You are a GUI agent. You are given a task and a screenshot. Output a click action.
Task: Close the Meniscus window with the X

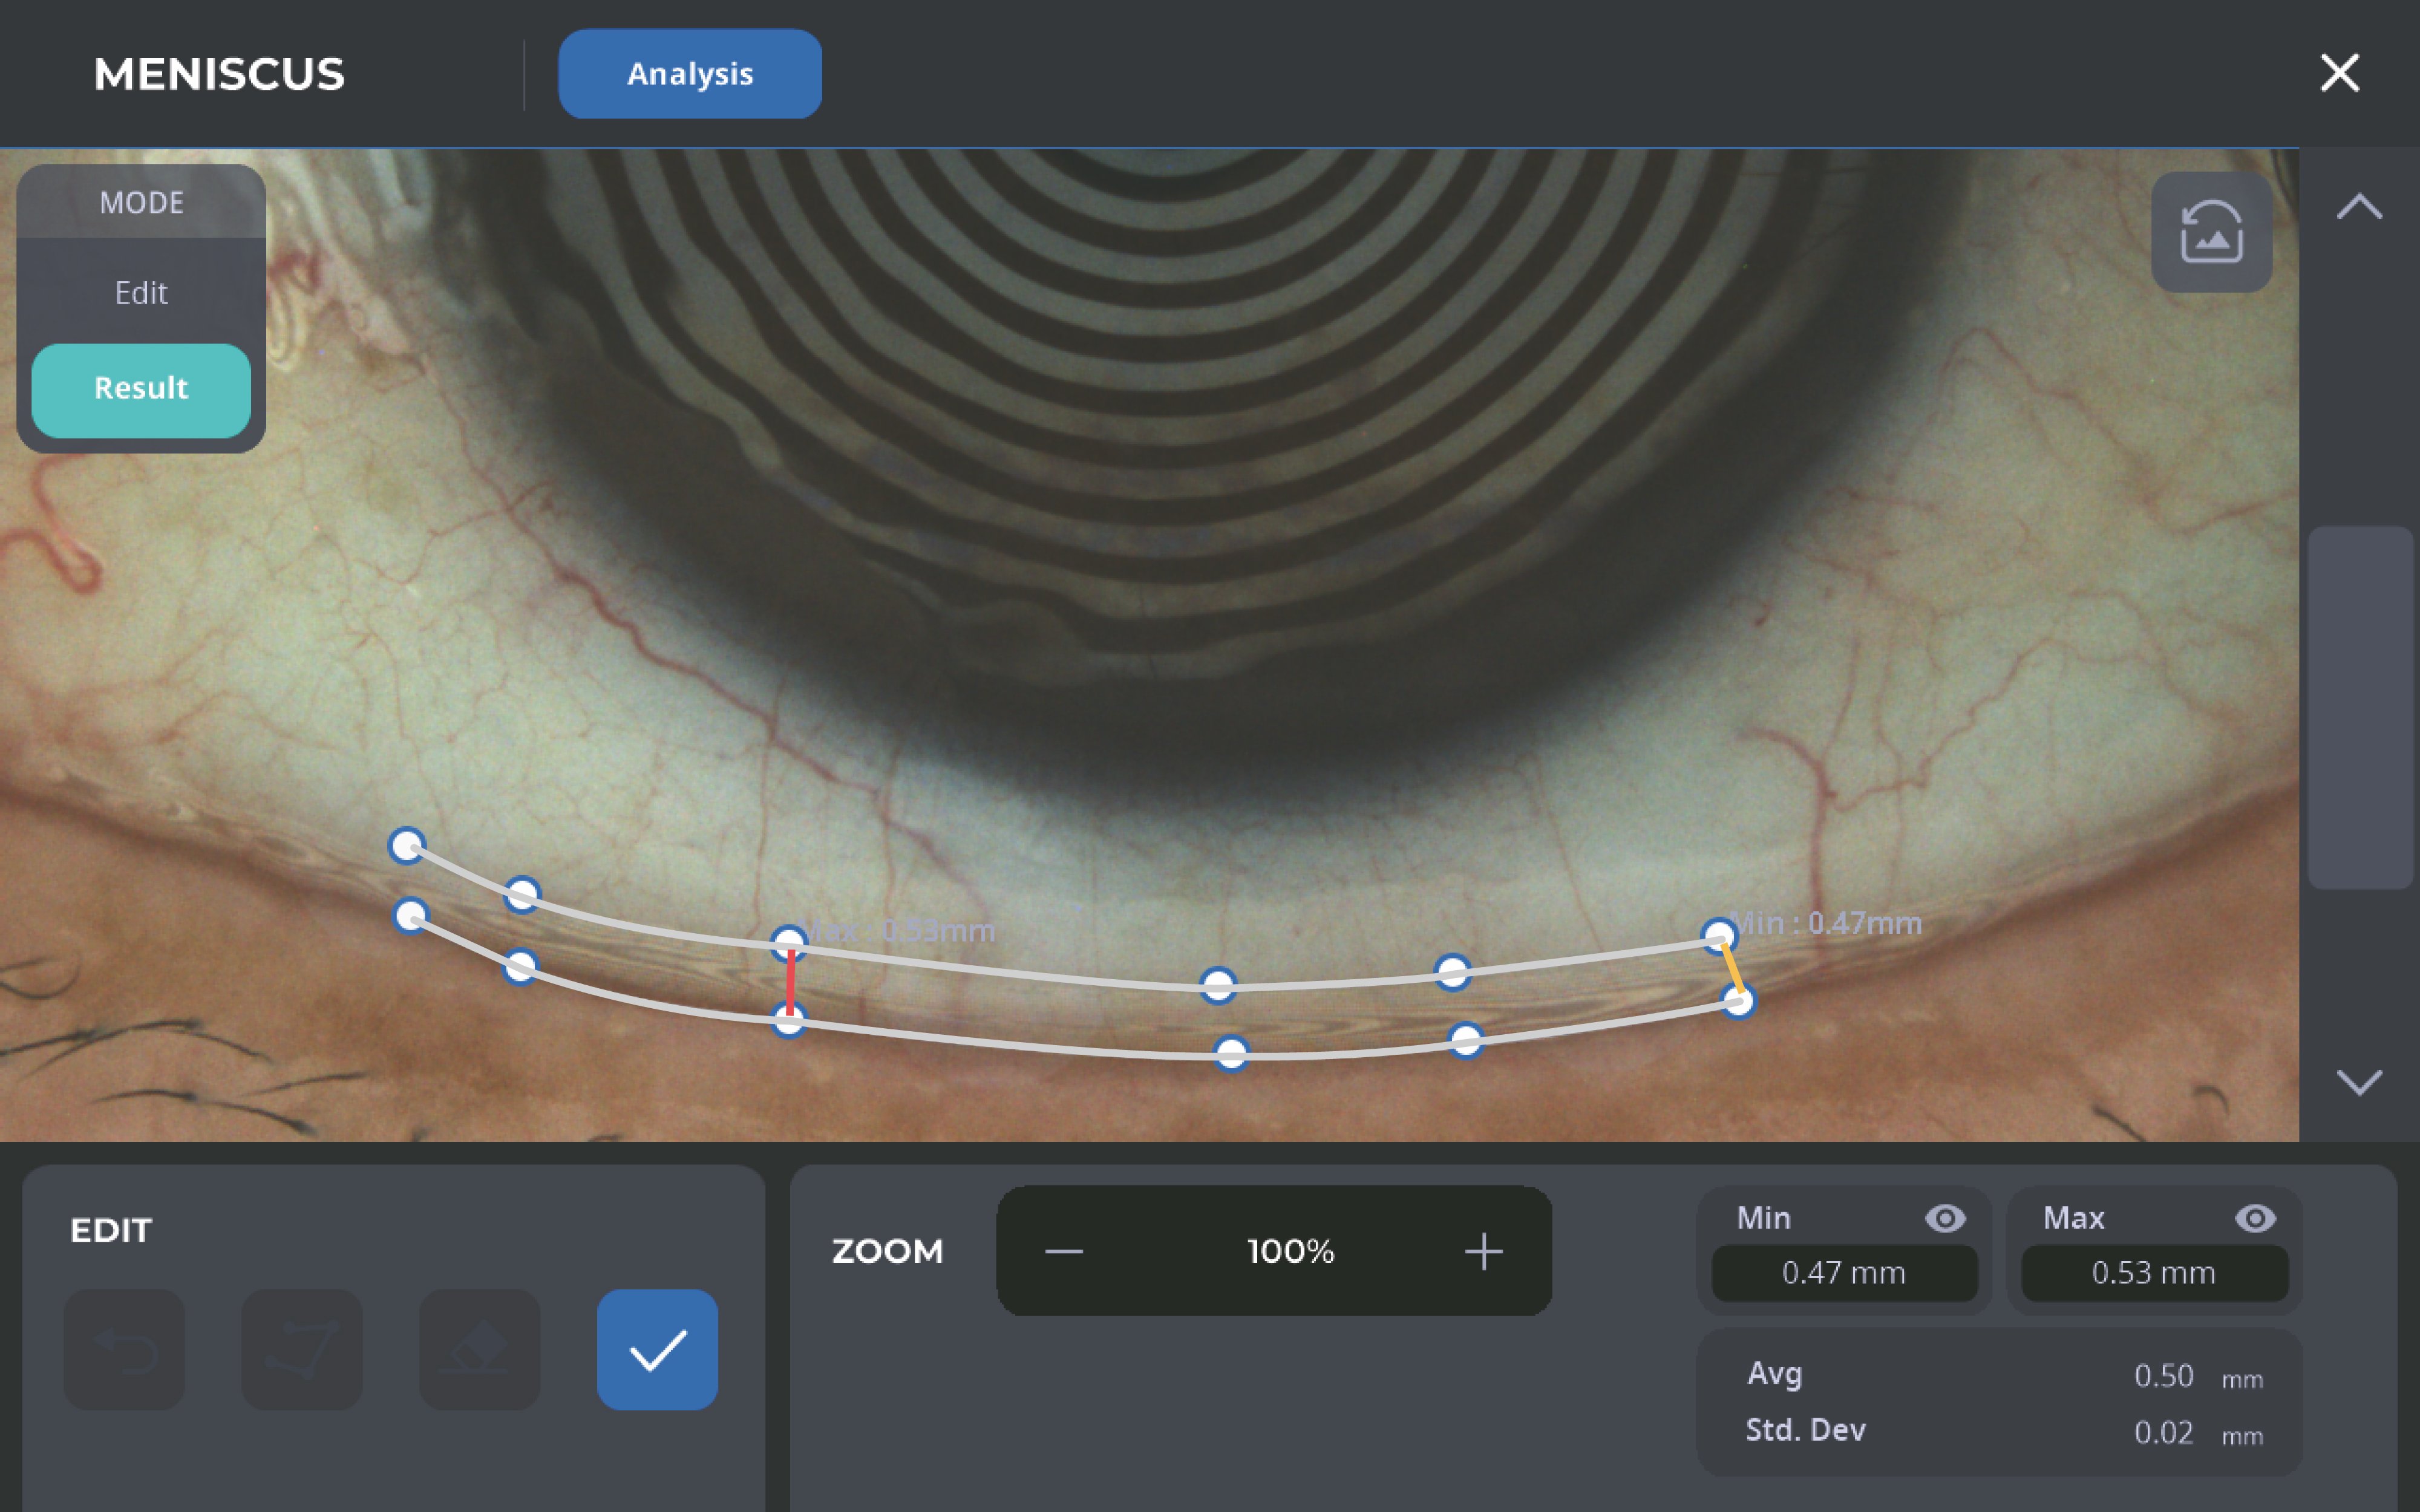point(2339,73)
